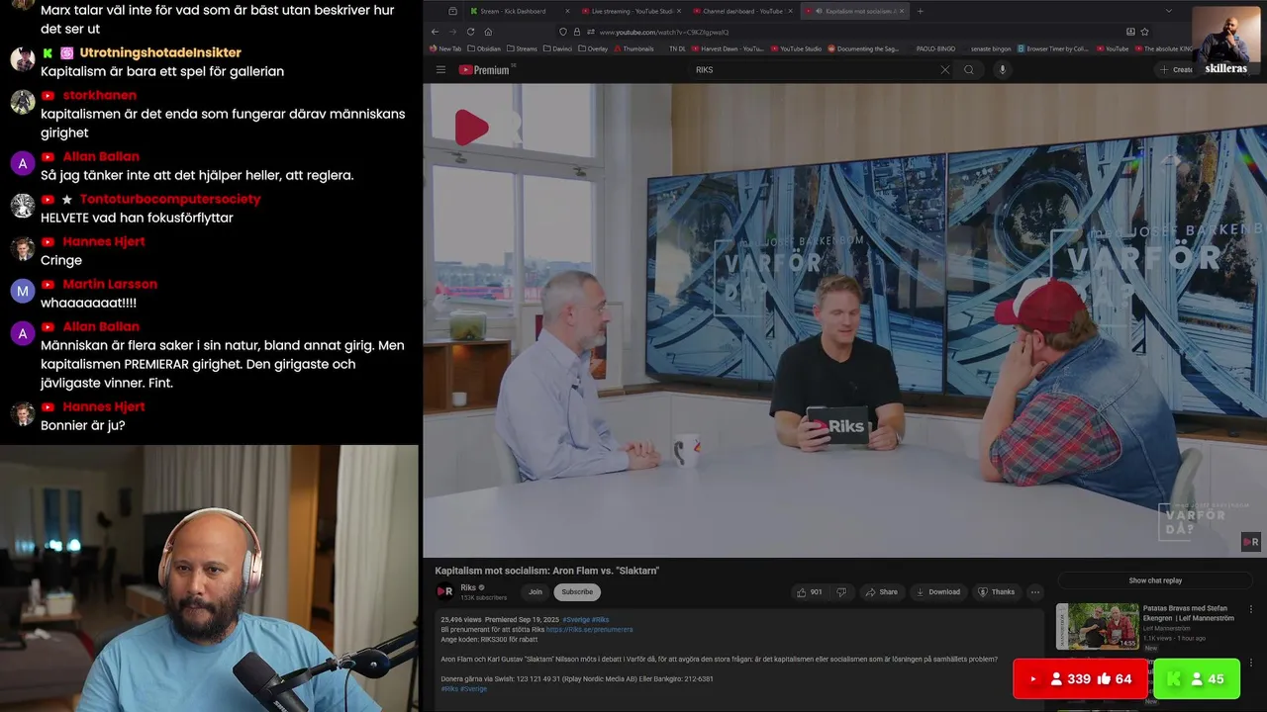1267x712 pixels.
Task: Click the video title Kapitalism mot socialism
Action: 546,571
